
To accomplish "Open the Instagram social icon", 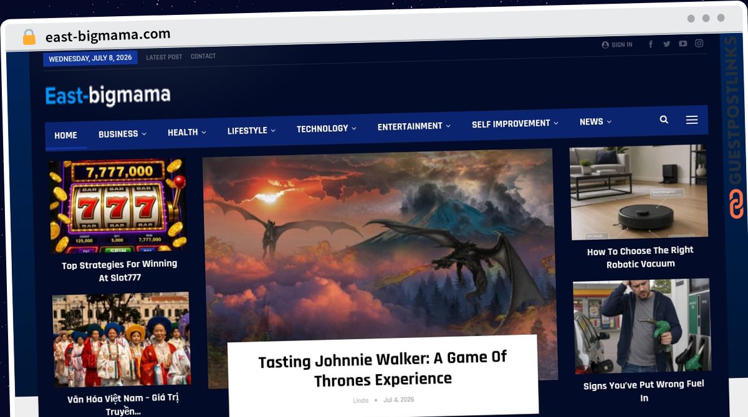I will pos(699,43).
